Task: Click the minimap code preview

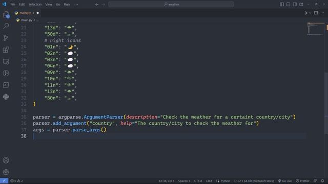Action: tap(316, 29)
